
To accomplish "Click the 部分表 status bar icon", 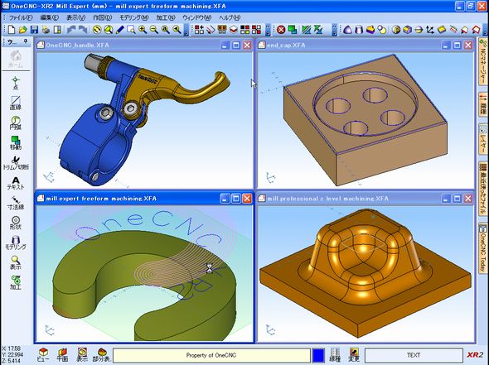I will [102, 355].
